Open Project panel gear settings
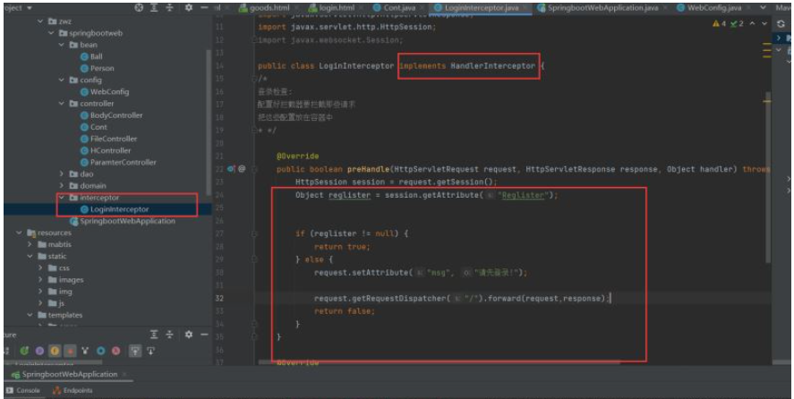This screenshot has height=399, width=794. pyautogui.click(x=190, y=7)
